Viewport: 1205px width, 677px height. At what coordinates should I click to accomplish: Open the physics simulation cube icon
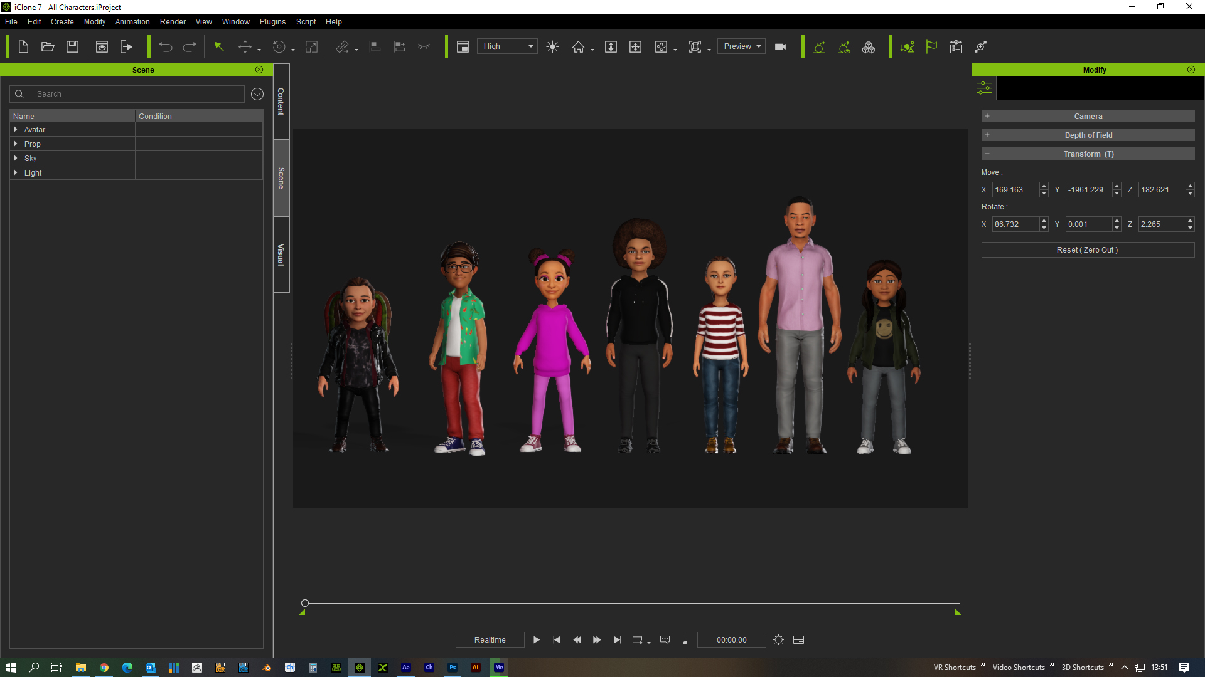pos(869,46)
